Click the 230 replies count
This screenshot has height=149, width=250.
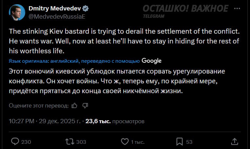(x=26, y=142)
